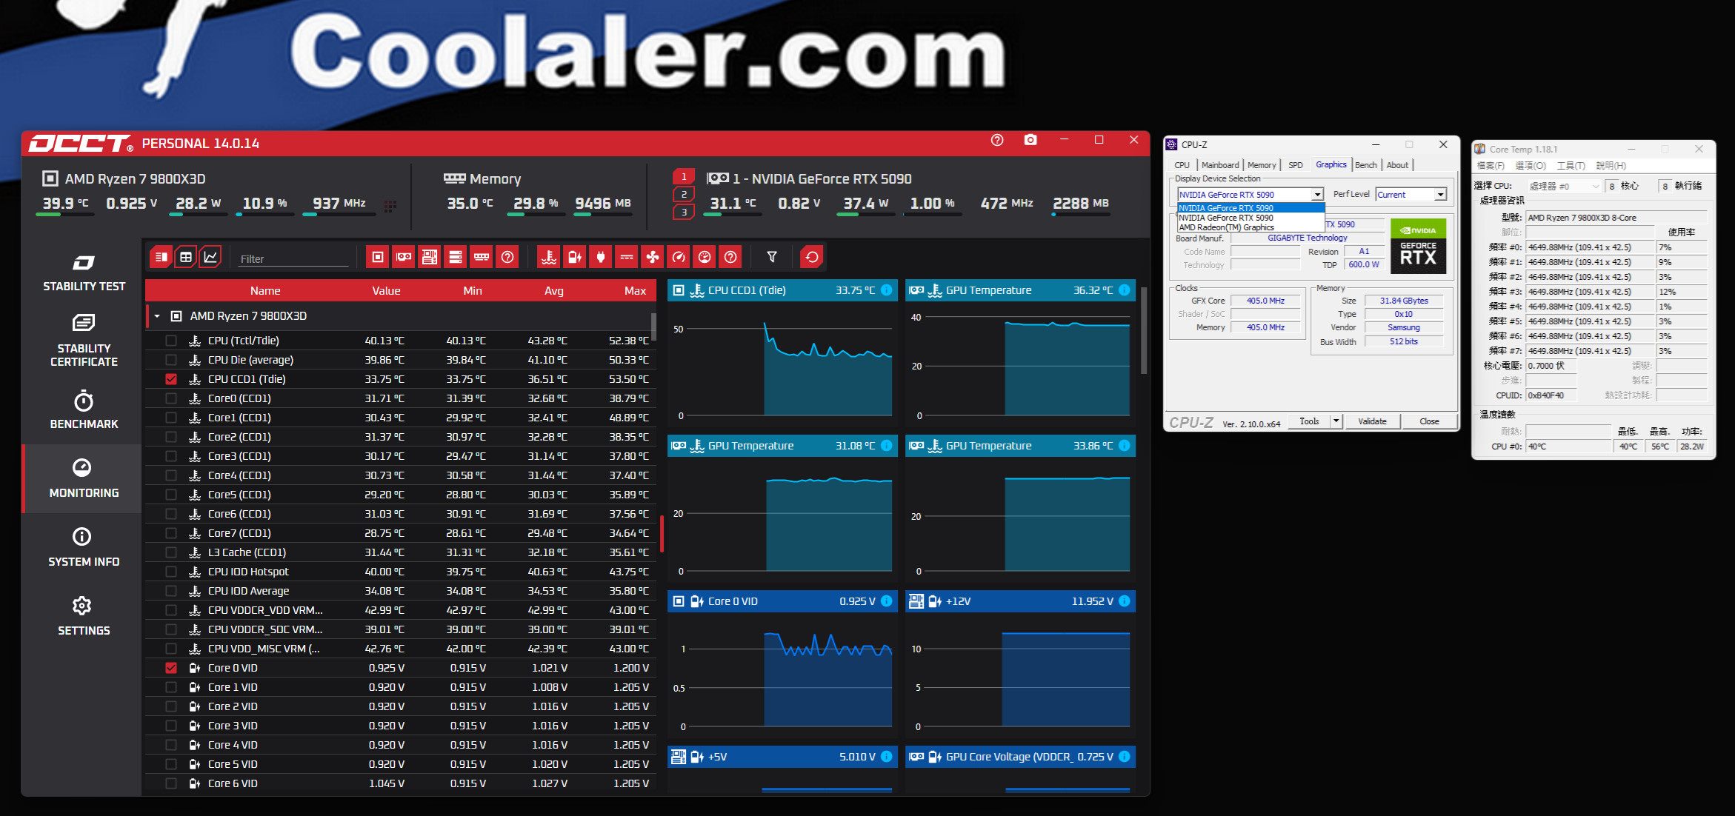The height and width of the screenshot is (816, 1735).
Task: Choose AMD Radeon(TM) Graphics in device list
Action: 1250,227
